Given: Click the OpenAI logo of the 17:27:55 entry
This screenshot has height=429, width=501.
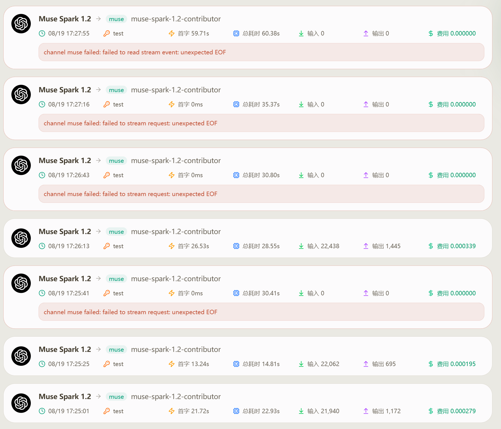Looking at the screenshot, I should click(x=21, y=24).
